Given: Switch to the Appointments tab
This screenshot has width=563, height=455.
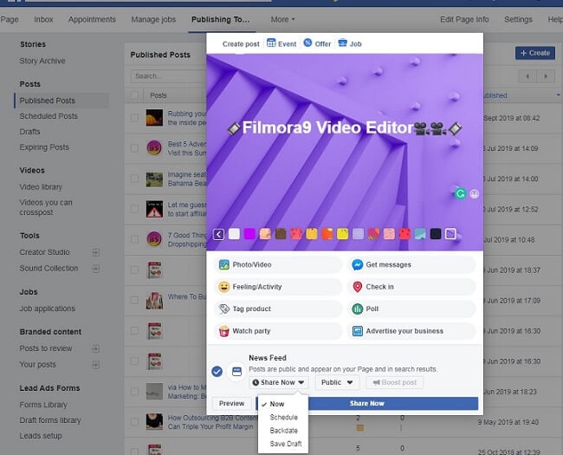Looking at the screenshot, I should (92, 19).
